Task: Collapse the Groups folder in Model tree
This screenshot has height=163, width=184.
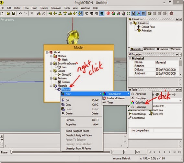Action: point(51,71)
